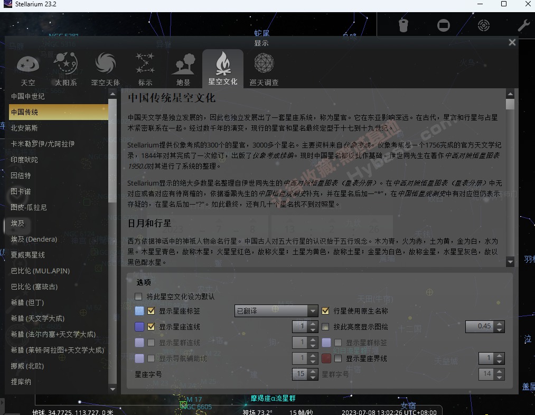The width and height of the screenshot is (535, 415).
Task: Choose 卡米勒罗伊/尤阿拉伊 sky culture
Action: click(x=58, y=144)
